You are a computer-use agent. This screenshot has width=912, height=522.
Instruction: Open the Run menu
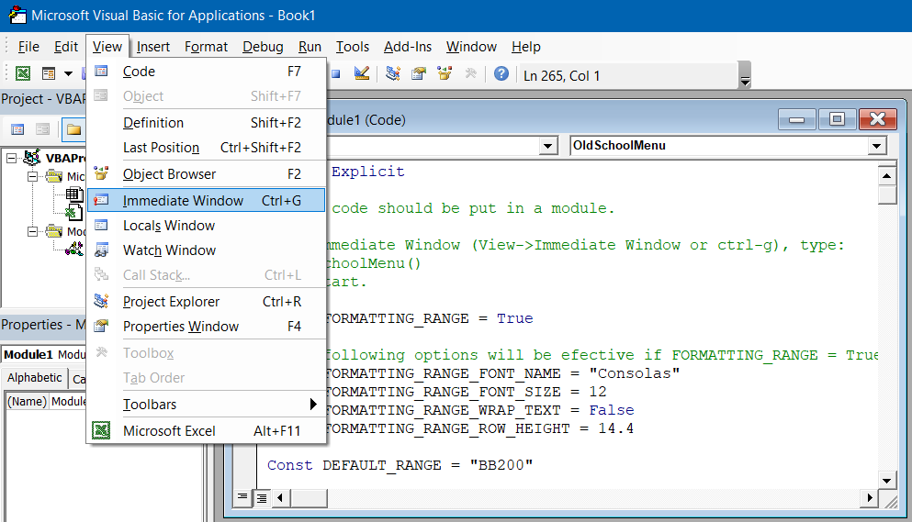(x=310, y=47)
